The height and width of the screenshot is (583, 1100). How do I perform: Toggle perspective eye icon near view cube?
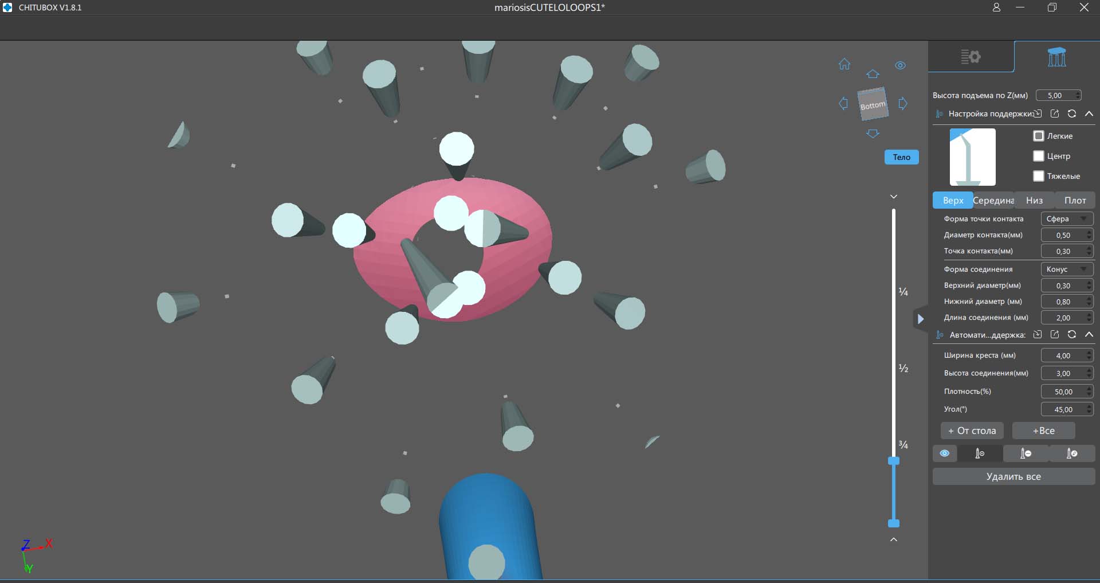(x=900, y=65)
